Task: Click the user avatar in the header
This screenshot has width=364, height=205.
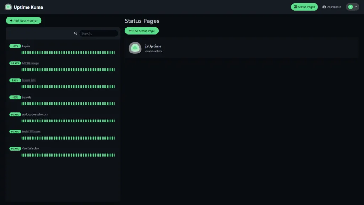Action: 350,7
